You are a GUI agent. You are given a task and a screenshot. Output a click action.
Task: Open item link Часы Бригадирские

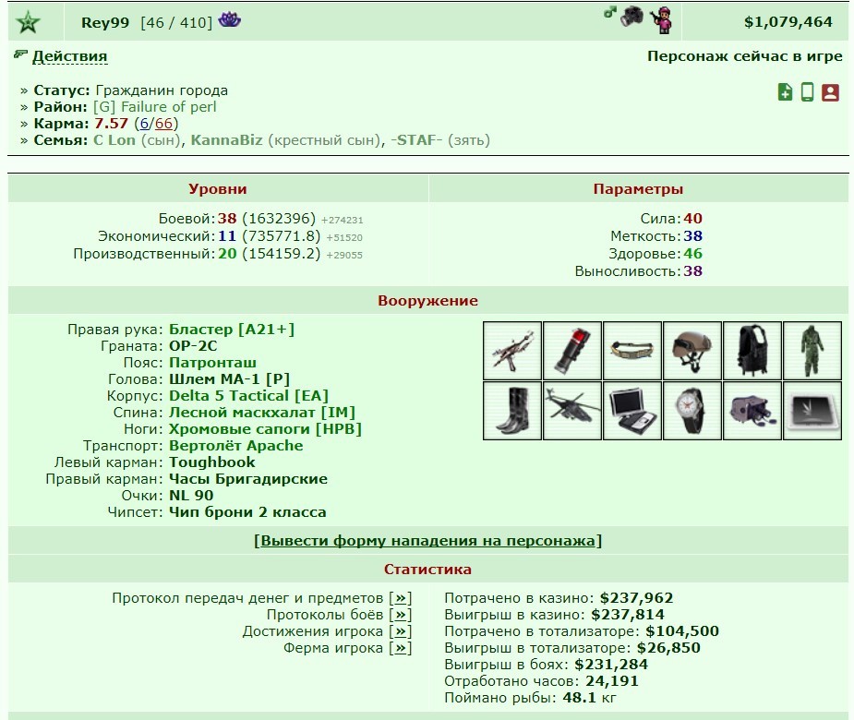(x=248, y=479)
